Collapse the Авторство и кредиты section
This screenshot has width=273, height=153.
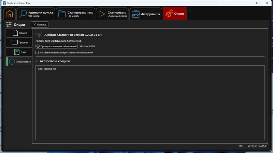37,61
